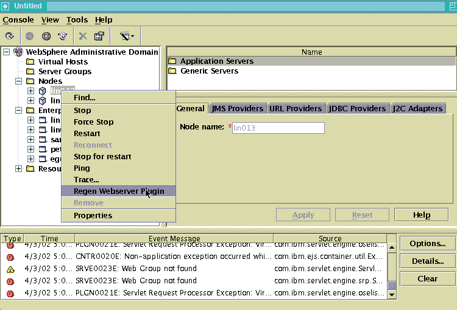The height and width of the screenshot is (310, 457).
Task: Click the cube icon of the unselected lin node
Action: [x=42, y=101]
